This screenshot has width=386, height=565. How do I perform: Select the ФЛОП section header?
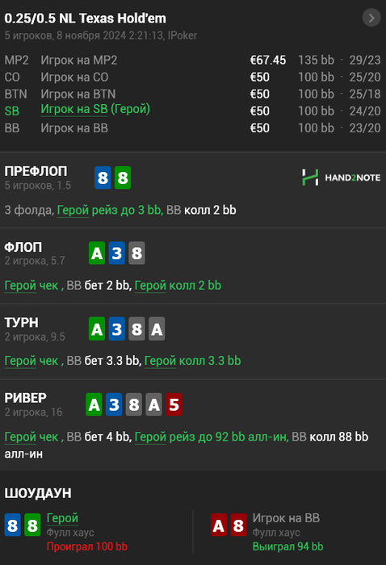[x=23, y=247]
